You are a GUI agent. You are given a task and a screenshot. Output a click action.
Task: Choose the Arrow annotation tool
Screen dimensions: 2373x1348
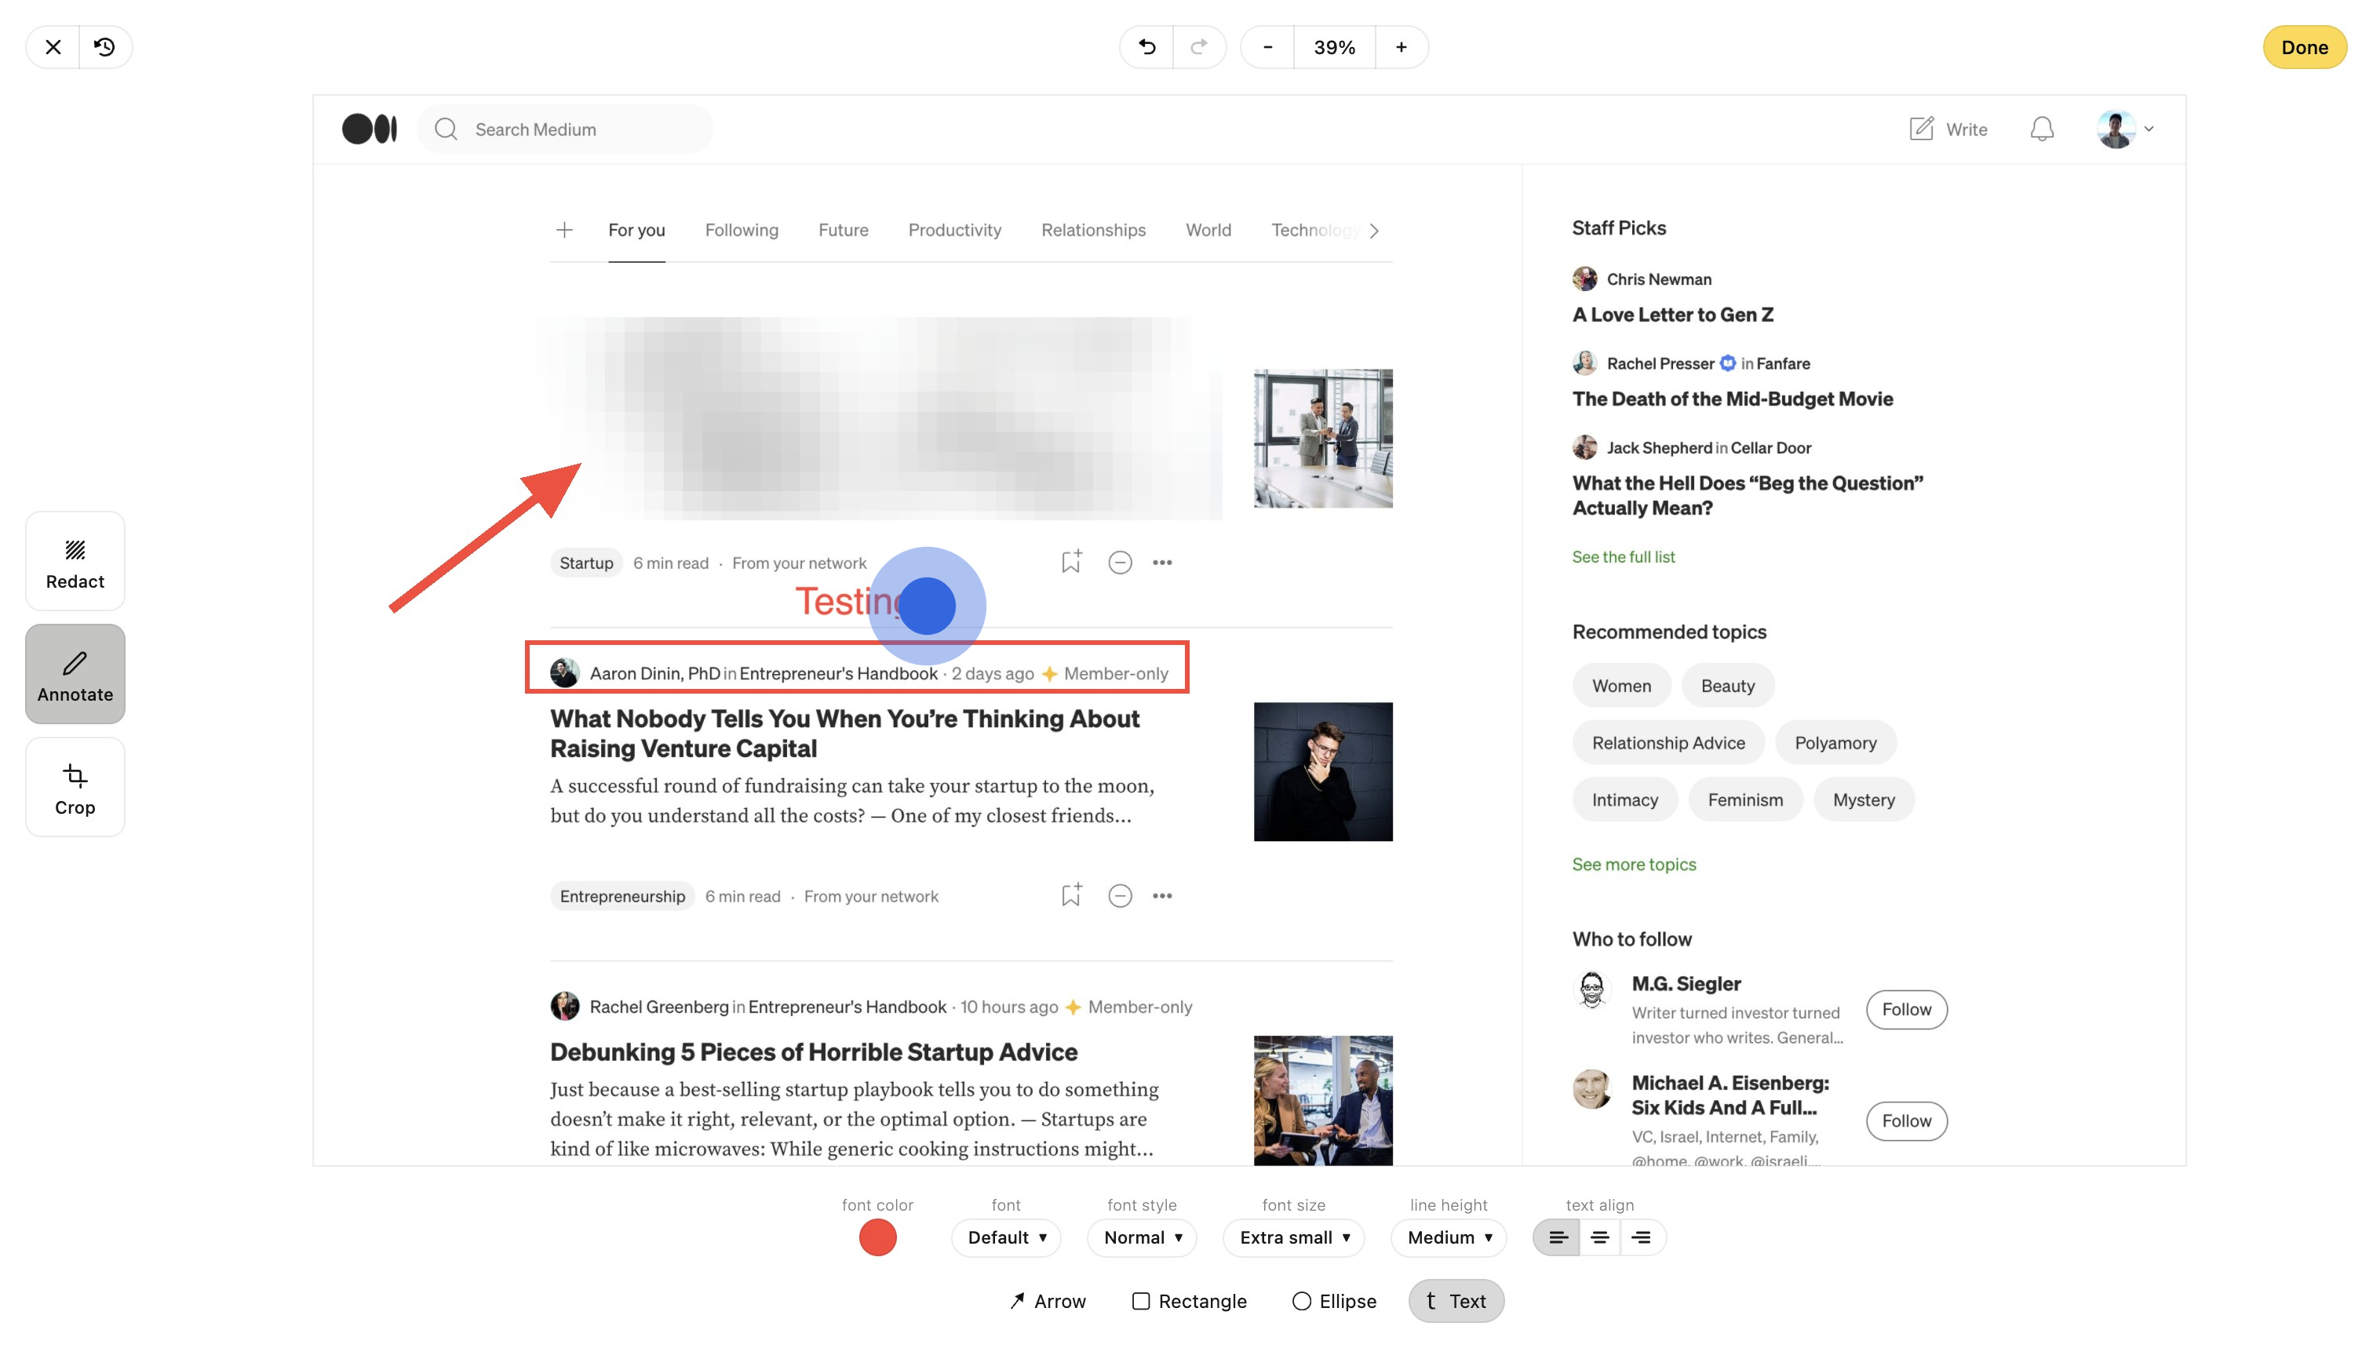tap(1047, 1301)
